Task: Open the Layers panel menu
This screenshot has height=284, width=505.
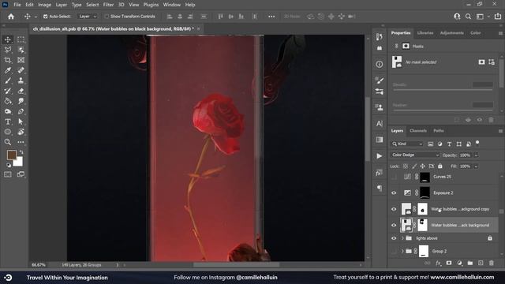Action: [500, 131]
